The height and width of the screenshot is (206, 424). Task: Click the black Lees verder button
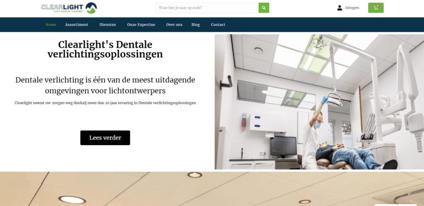[x=105, y=138]
